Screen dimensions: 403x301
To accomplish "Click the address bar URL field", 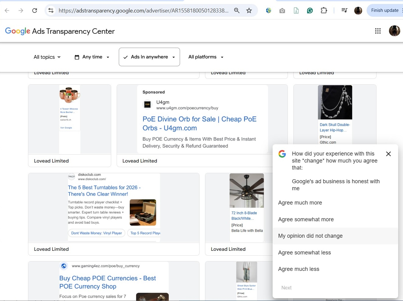I will [143, 11].
